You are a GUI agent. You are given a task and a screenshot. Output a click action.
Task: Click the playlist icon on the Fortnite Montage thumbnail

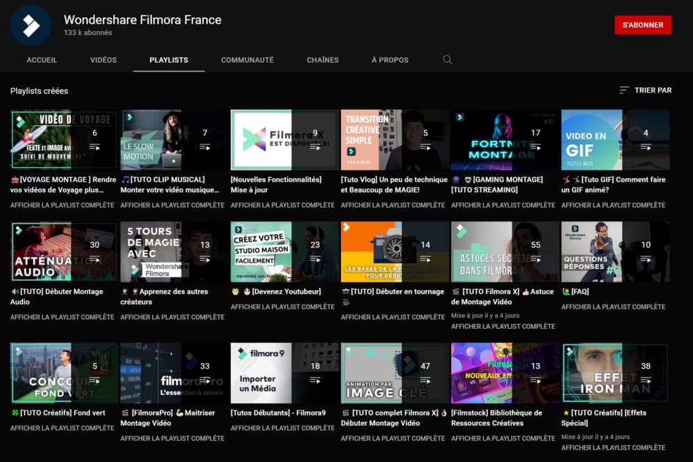tap(535, 147)
